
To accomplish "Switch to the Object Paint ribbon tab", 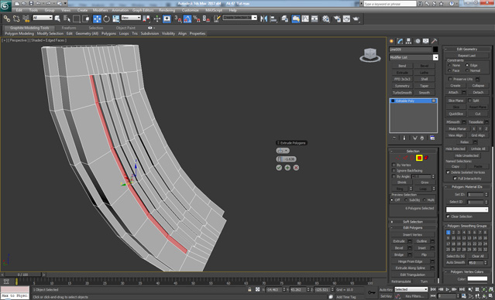I will (125, 28).
